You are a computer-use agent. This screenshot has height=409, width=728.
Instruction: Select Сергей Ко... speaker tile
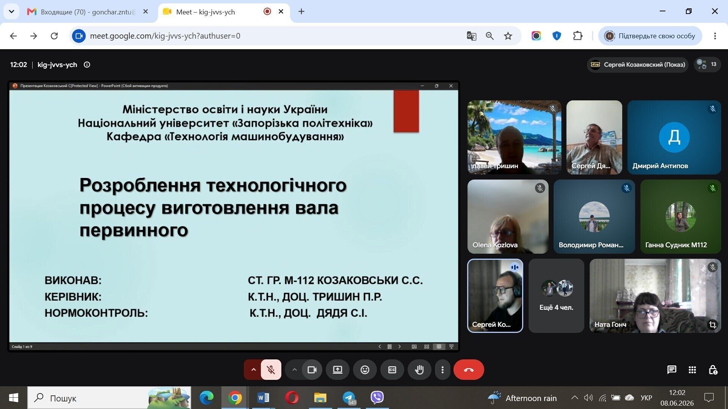[495, 296]
